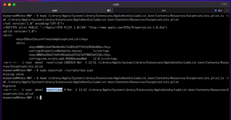Screen dimensions: 231x120
Task: Click the blue activity dot on vim tab
Action: pyautogui.click(x=216, y=10)
